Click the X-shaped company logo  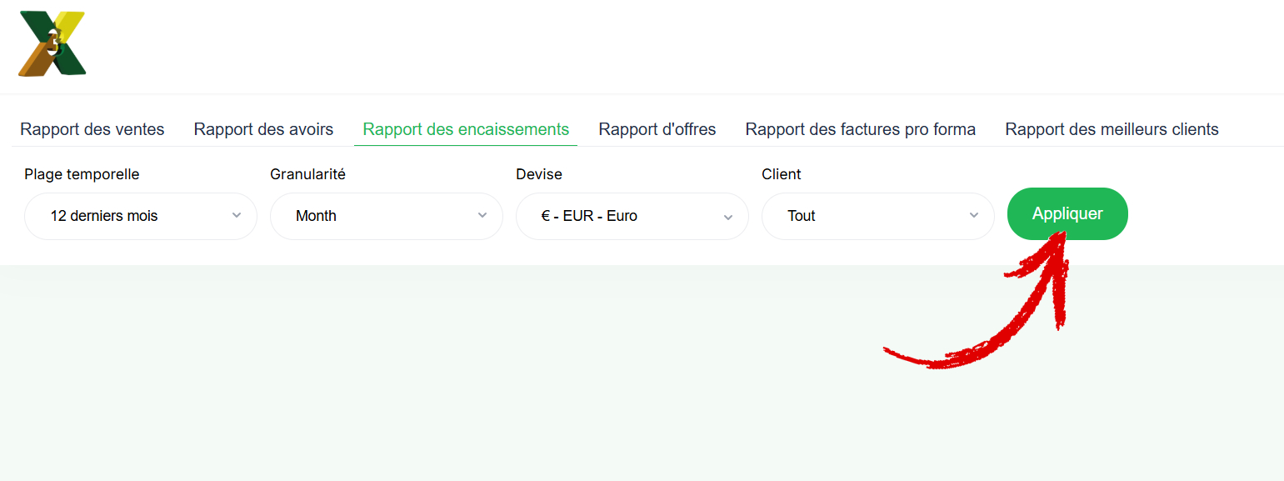coord(52,43)
